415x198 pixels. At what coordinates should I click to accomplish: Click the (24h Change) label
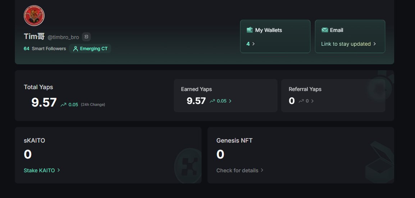pos(93,105)
